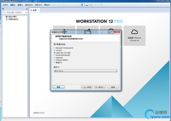The width and height of the screenshot is (171, 121).
Task: Click the library search input field
Action: point(15,12)
